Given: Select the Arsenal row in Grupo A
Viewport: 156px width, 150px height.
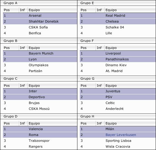Looking at the screenshot, I should click(40, 16).
